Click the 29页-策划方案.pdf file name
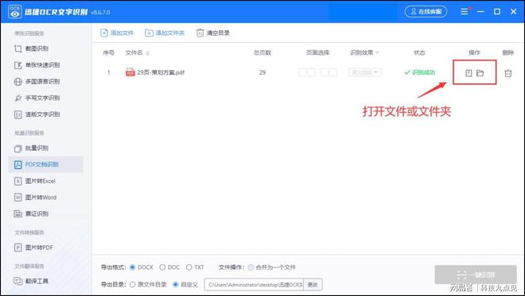Image resolution: width=525 pixels, height=296 pixels. tap(161, 72)
